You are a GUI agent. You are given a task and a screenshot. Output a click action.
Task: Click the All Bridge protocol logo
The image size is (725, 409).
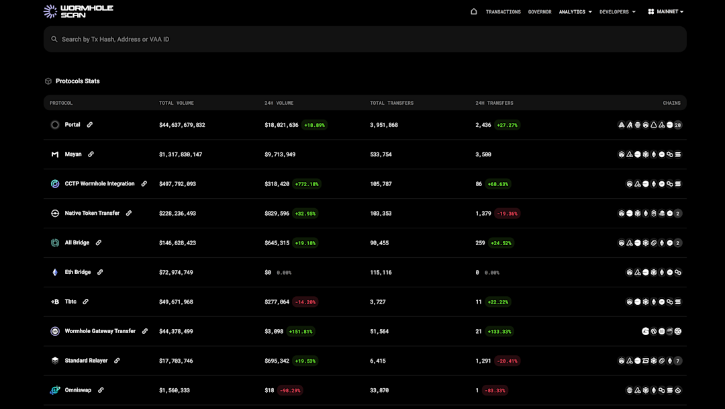55,243
